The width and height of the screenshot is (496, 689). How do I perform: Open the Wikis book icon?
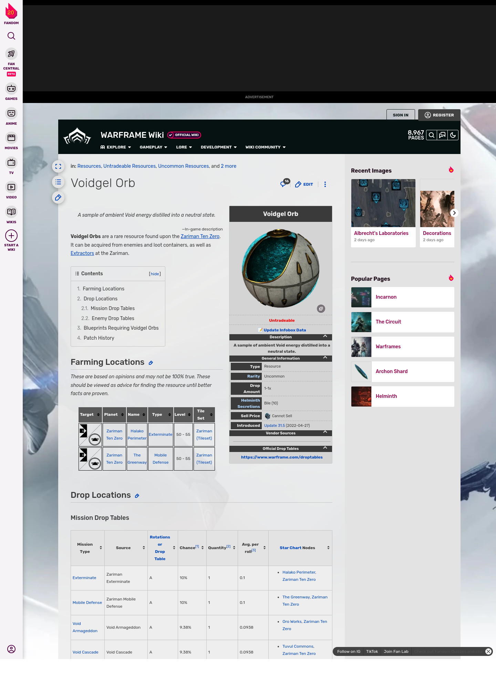point(11,212)
